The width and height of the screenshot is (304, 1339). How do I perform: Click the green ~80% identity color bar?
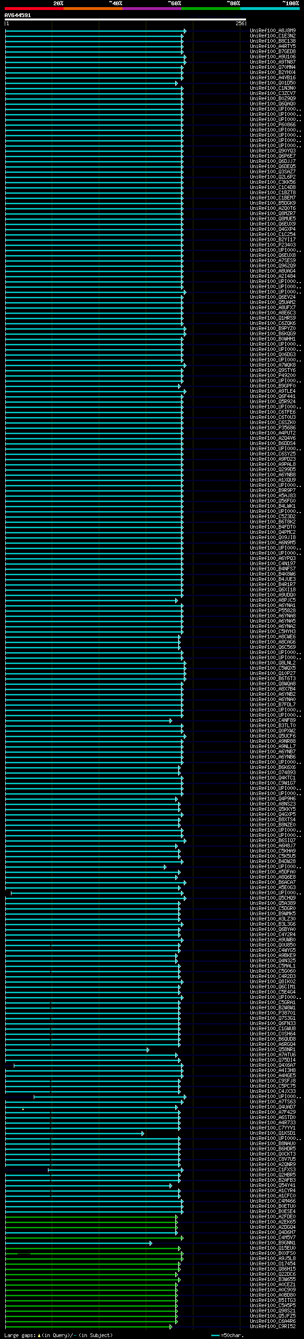tap(211, 9)
